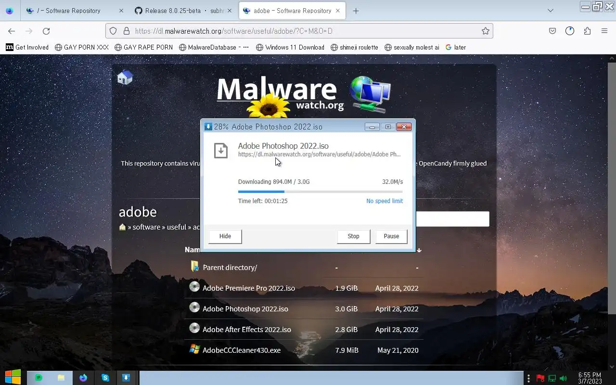The width and height of the screenshot is (616, 385).
Task: Click the disc icon beside Adobe After Effects
Action: coord(194,328)
